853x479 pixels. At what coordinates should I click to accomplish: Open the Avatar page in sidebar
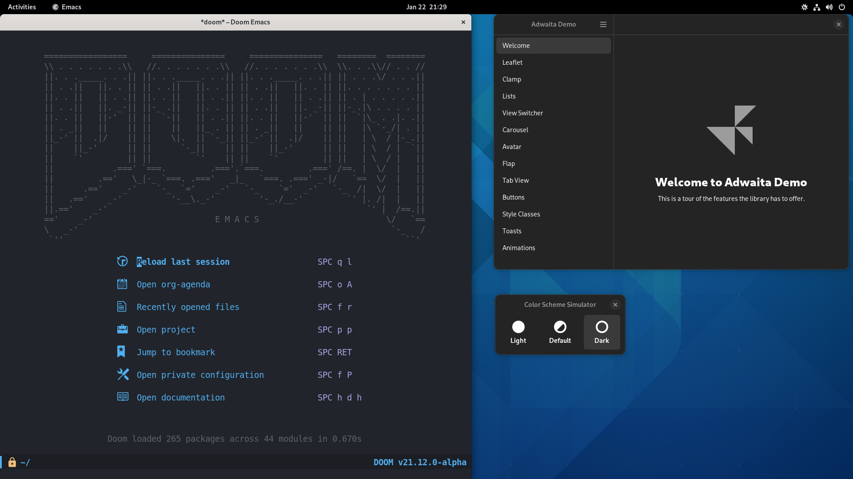click(x=553, y=147)
